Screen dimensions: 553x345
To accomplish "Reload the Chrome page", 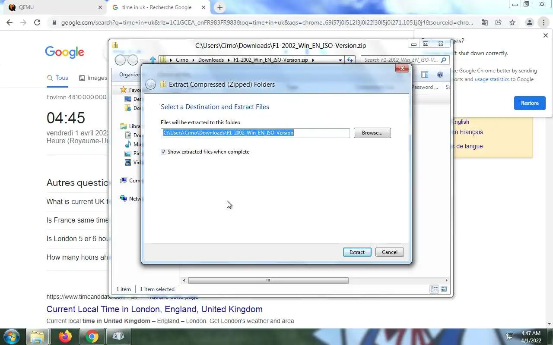I will click(37, 22).
